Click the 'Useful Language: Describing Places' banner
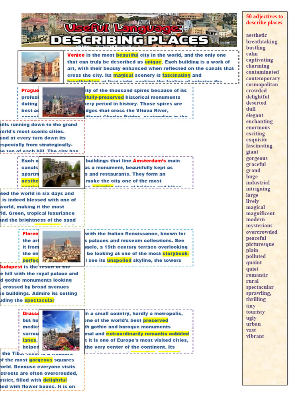 [x=129, y=30]
